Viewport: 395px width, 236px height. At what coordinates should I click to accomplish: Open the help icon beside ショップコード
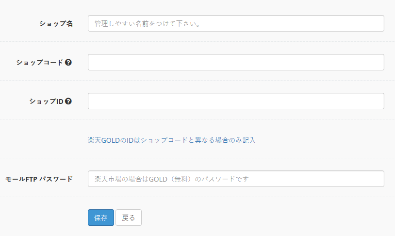[x=68, y=62]
